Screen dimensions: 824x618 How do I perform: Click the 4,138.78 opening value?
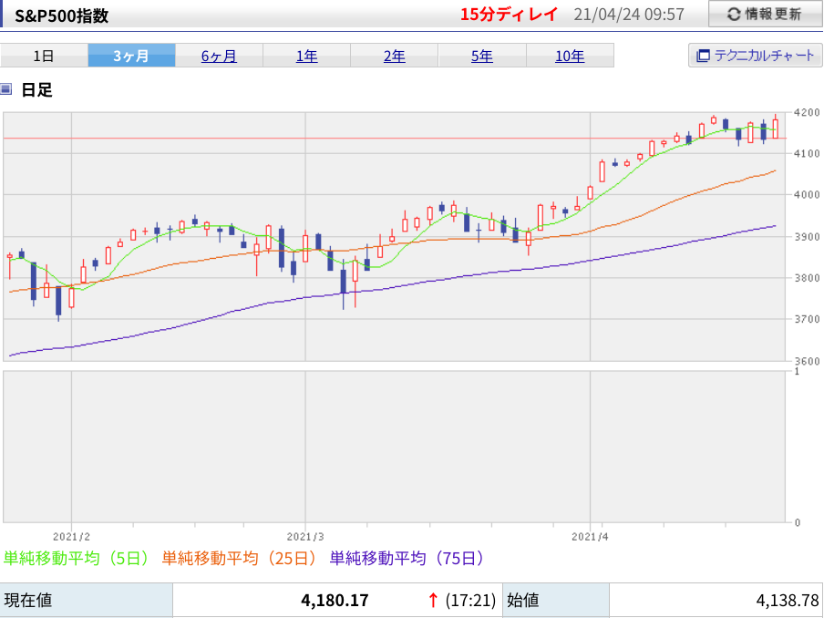point(788,600)
